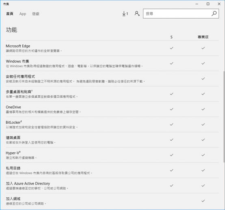Switch to the App tab
This screenshot has height=210, width=225.
tap(23, 14)
